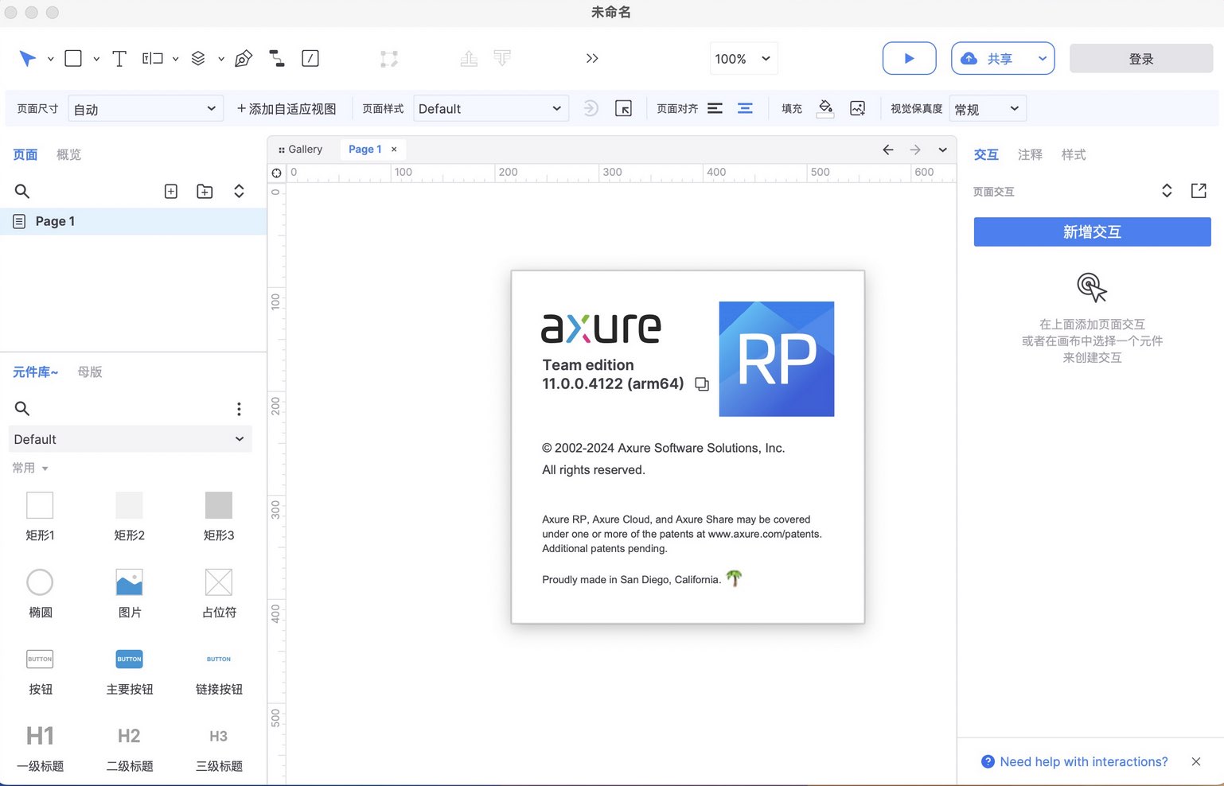Viewport: 1224px width, 786px height.
Task: Switch to 母版 masters tab
Action: (90, 372)
